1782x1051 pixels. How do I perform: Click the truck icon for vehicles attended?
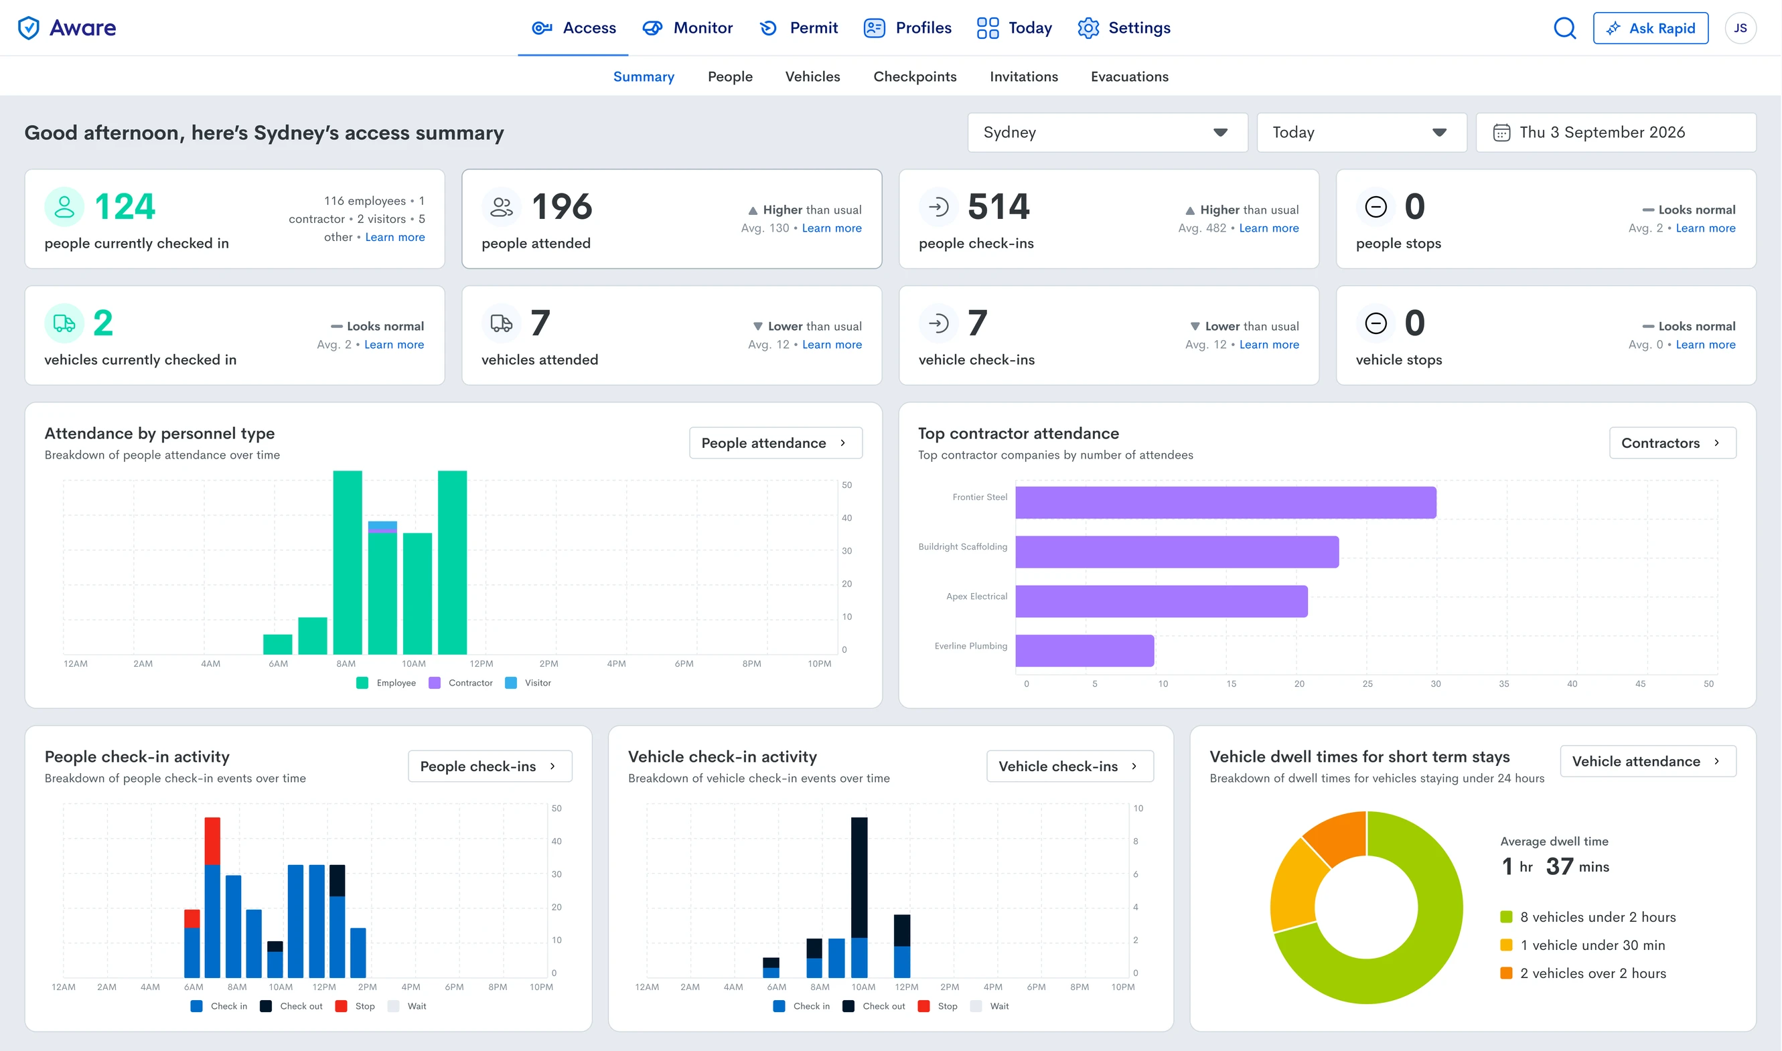coord(502,323)
